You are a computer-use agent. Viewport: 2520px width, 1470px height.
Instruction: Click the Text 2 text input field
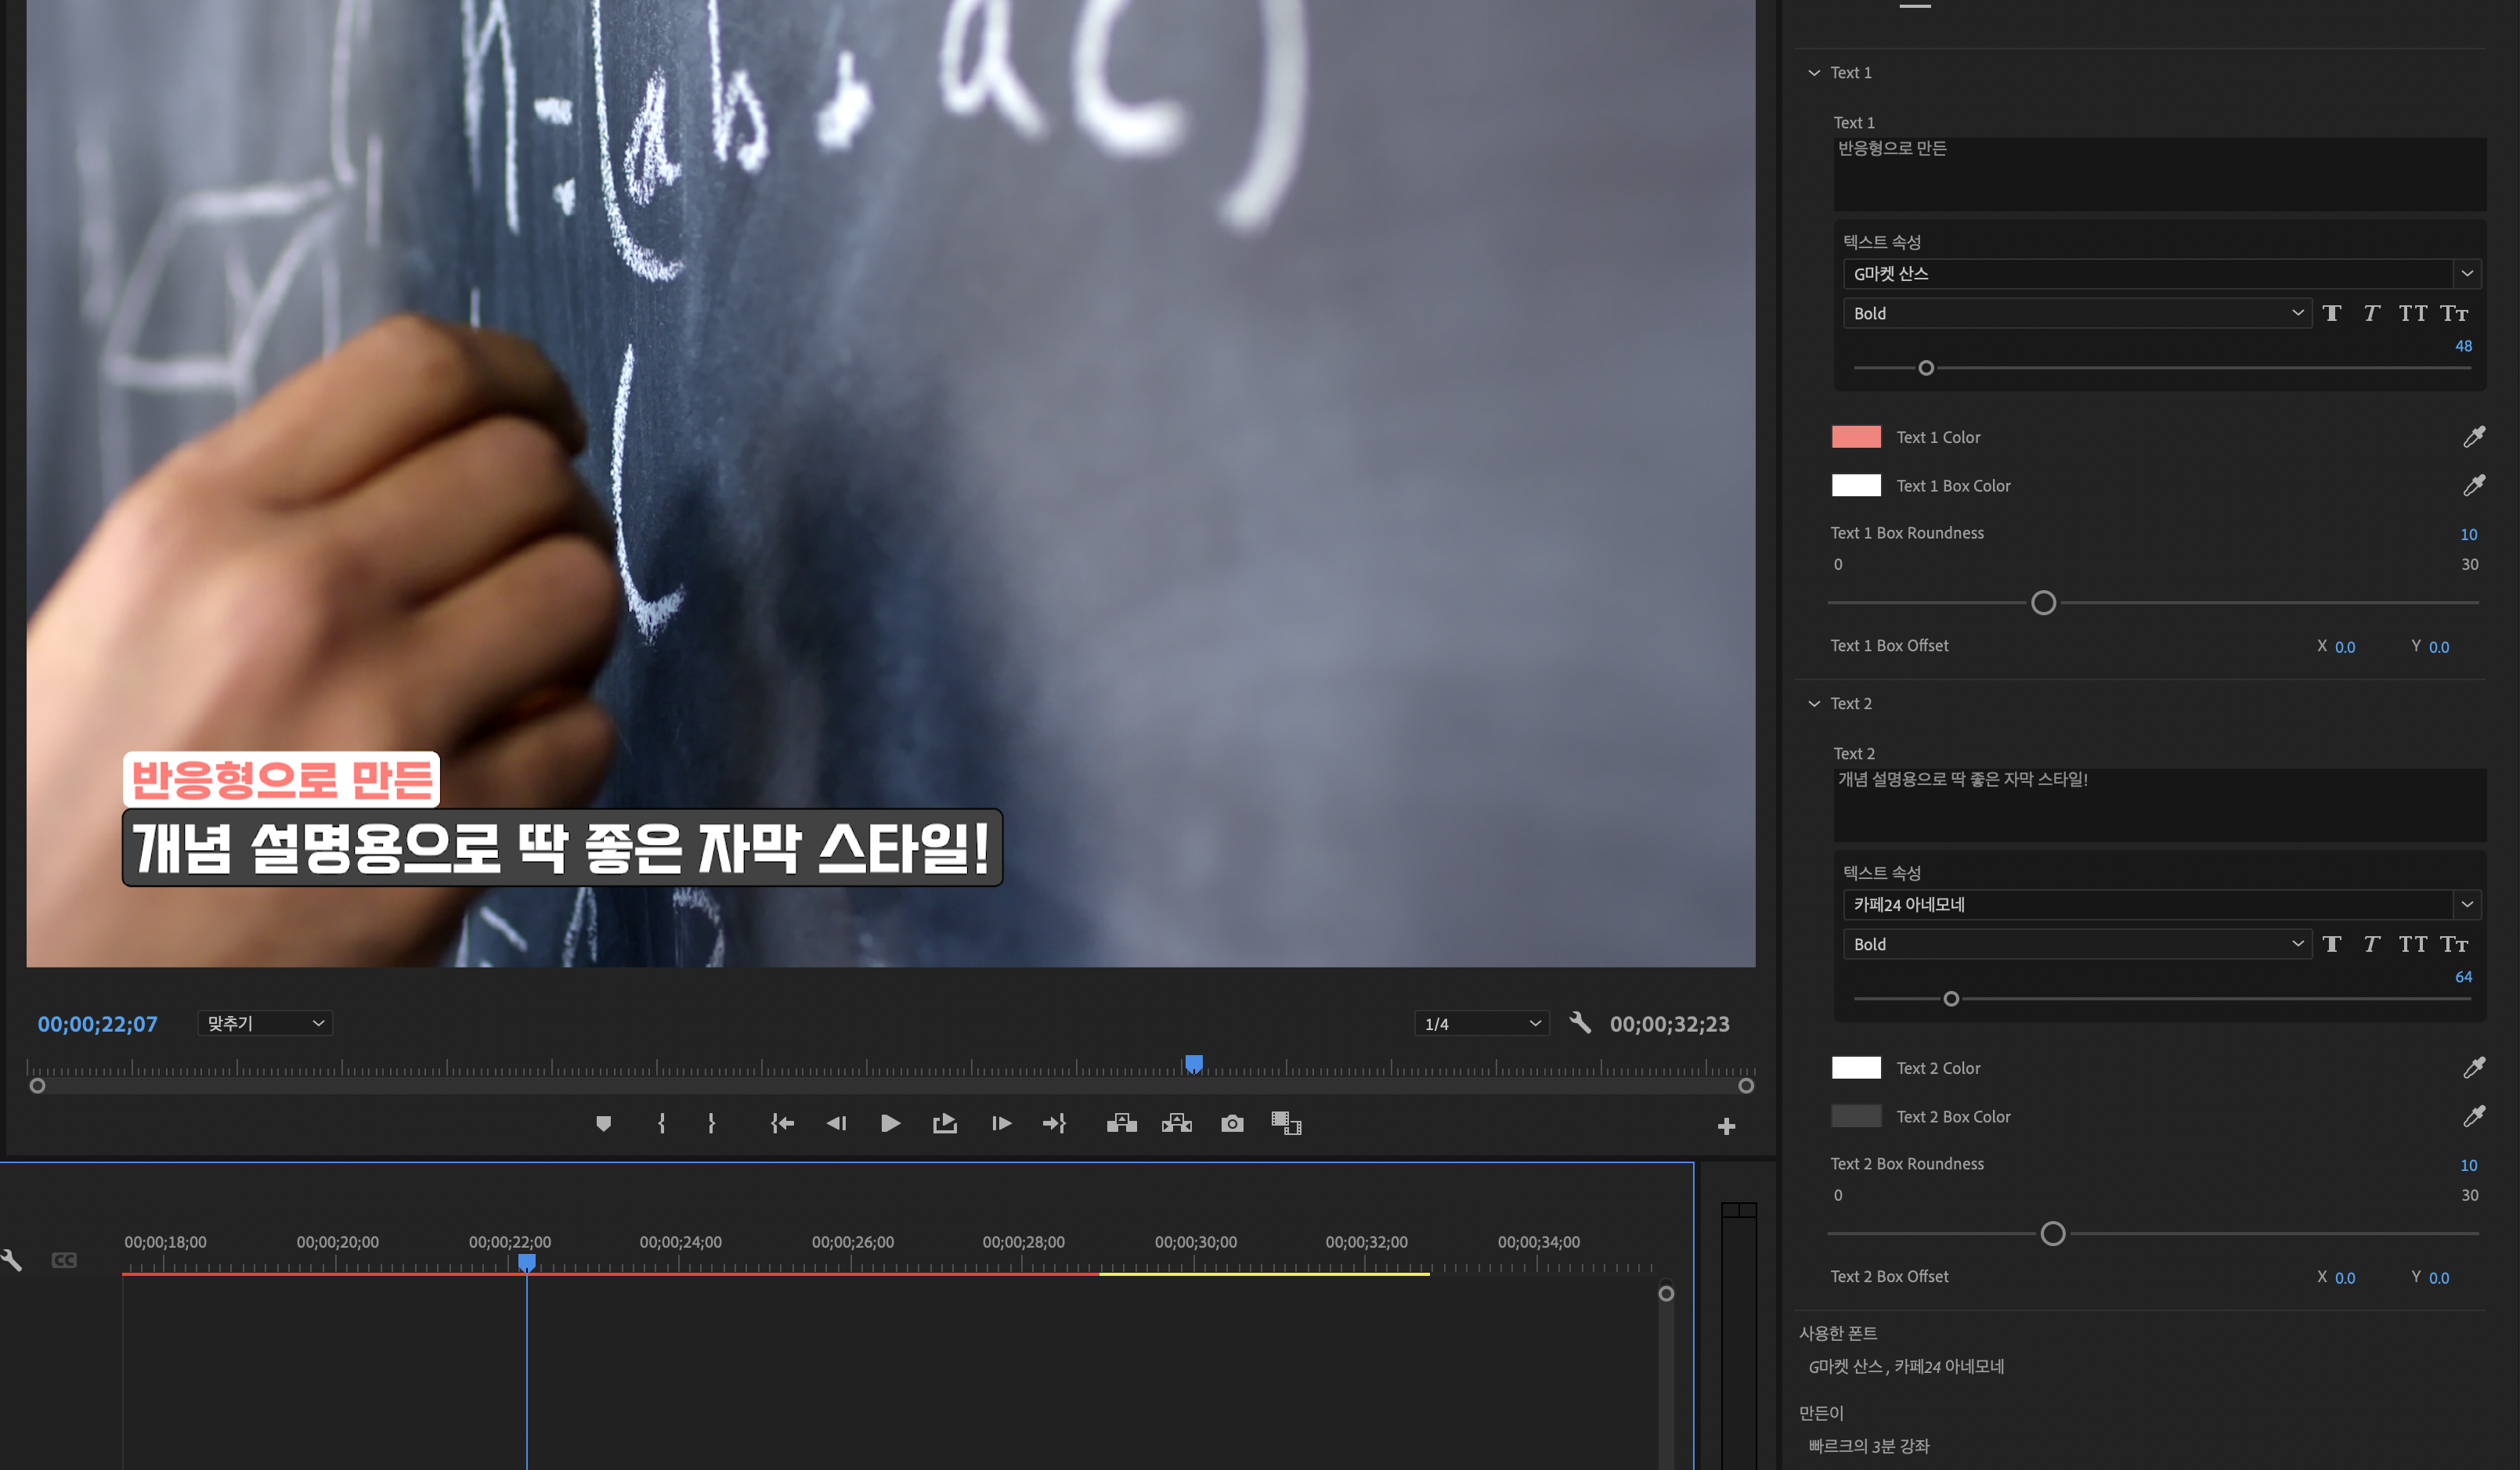(2158, 805)
